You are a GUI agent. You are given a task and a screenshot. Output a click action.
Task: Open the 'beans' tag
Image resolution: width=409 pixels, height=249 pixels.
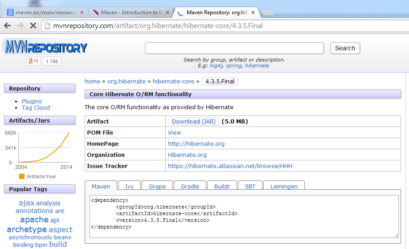pos(63,237)
